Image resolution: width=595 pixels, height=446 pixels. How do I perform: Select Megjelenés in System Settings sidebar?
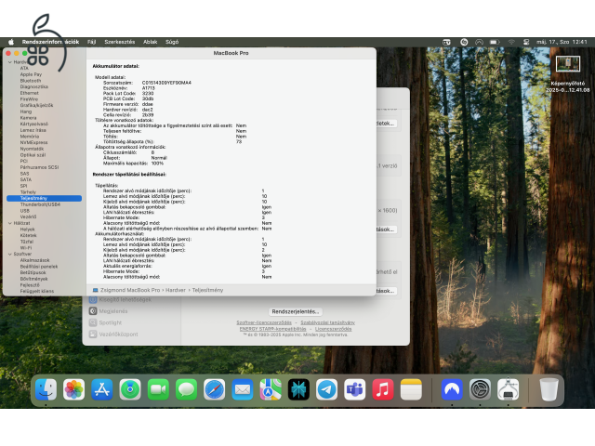point(108,311)
